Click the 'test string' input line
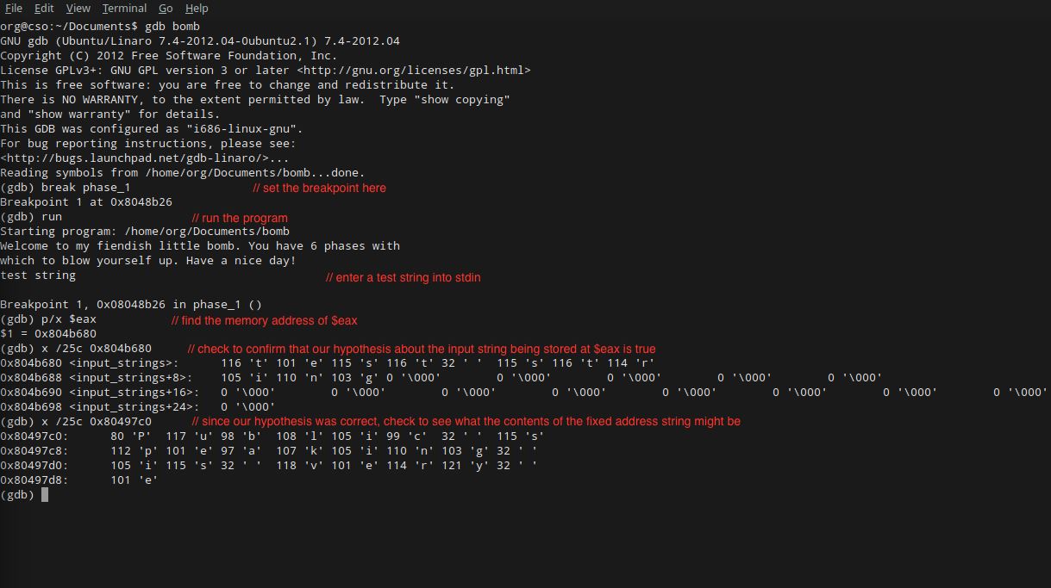The width and height of the screenshot is (1051, 588). coord(38,275)
